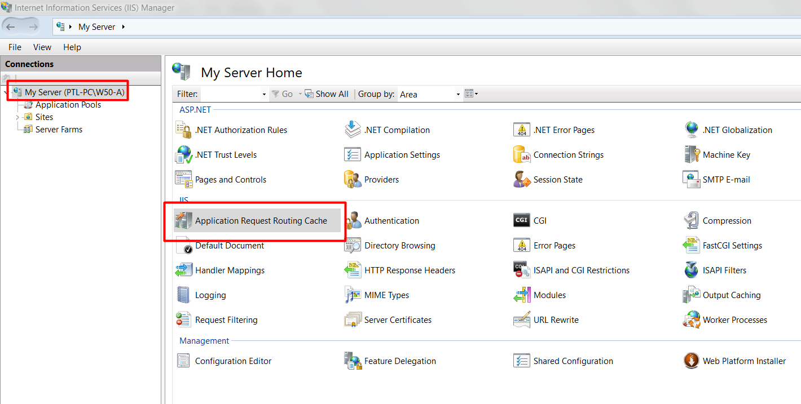
Task: Select Application Pools in tree
Action: pyautogui.click(x=62, y=105)
